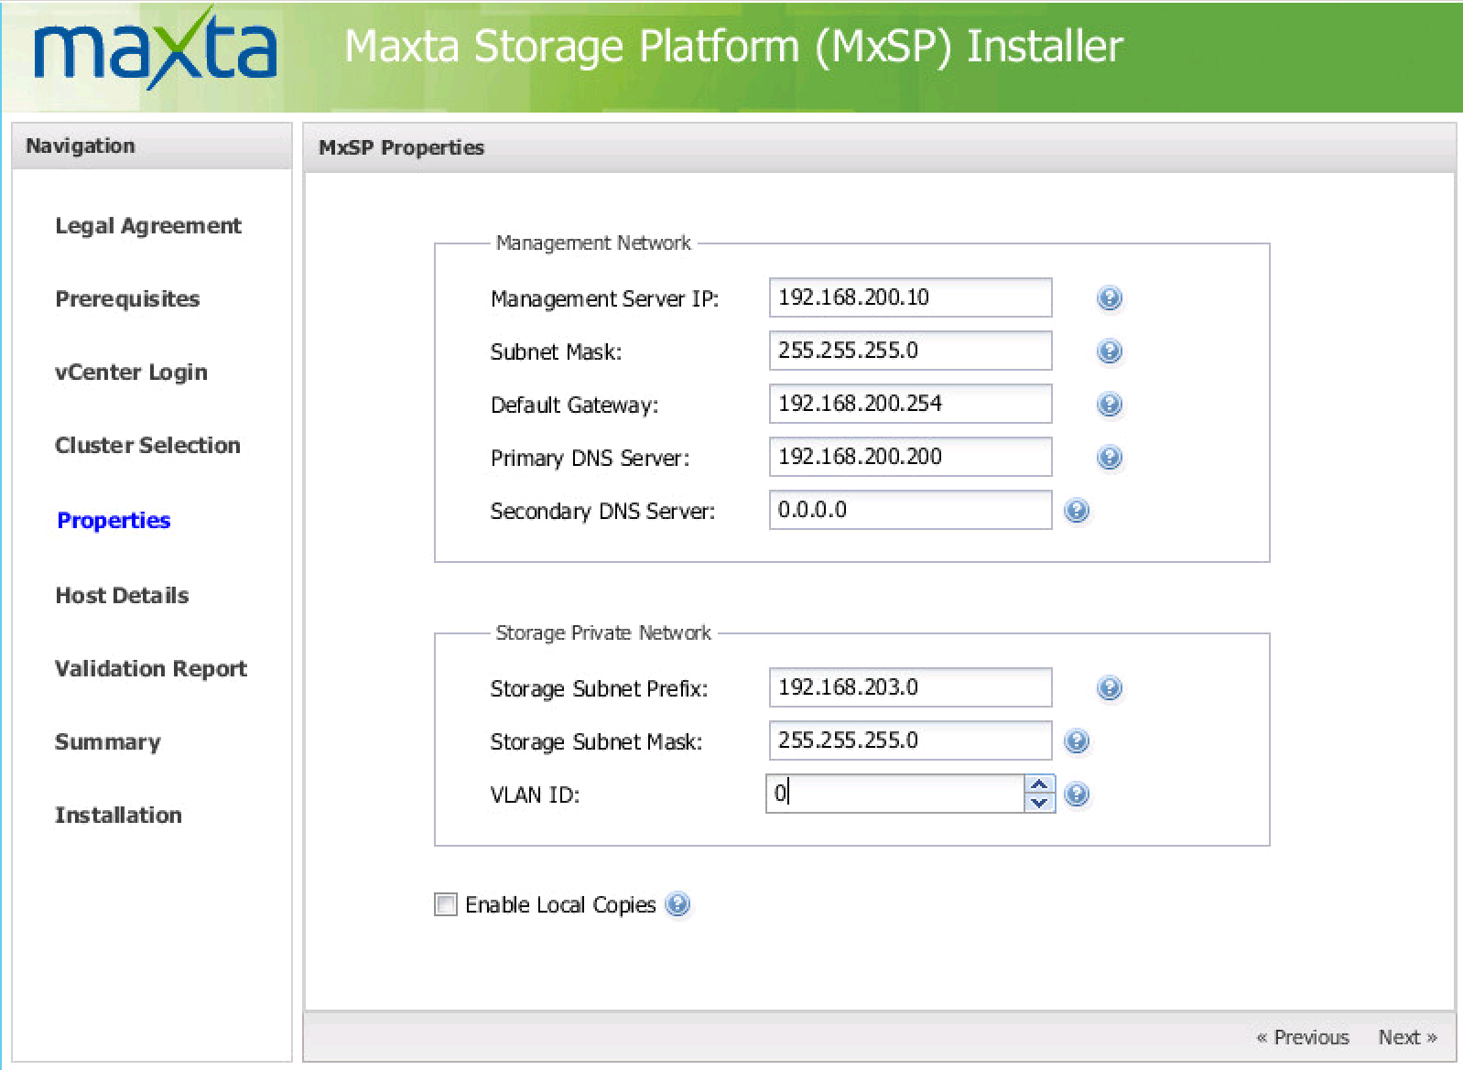Show help for Storage Subnet Mask
1463x1070 pixels.
tap(1077, 741)
